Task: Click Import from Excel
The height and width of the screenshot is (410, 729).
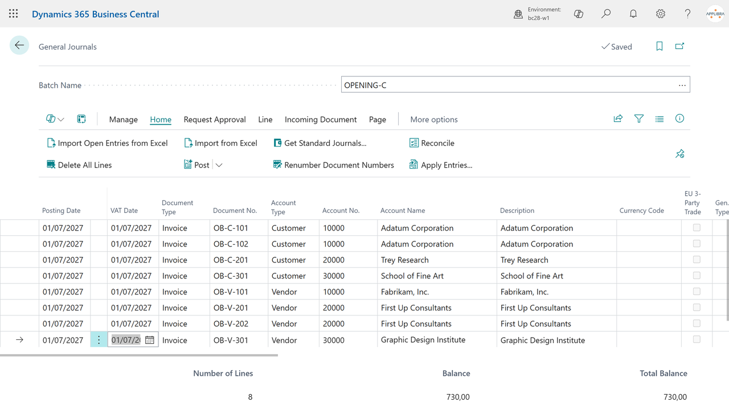Action: tap(220, 143)
